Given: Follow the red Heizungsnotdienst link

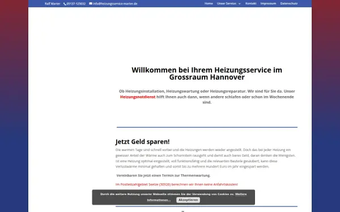Looking at the screenshot, I should [138, 97].
